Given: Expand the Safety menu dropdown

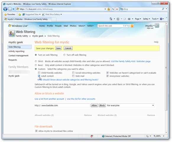Looking at the screenshot, I should coord(146,19).
